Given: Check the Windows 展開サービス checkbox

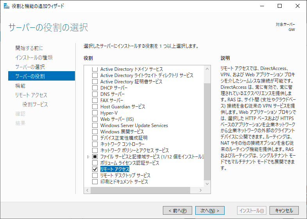Looking at the screenshot, I should 95,131.
